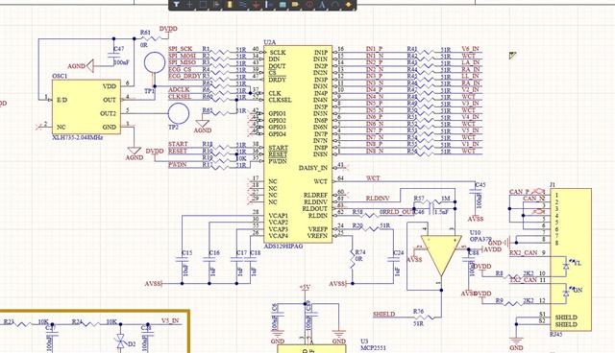Click the red directive marker tool
Screen dimensions: 615x353
point(309,4)
